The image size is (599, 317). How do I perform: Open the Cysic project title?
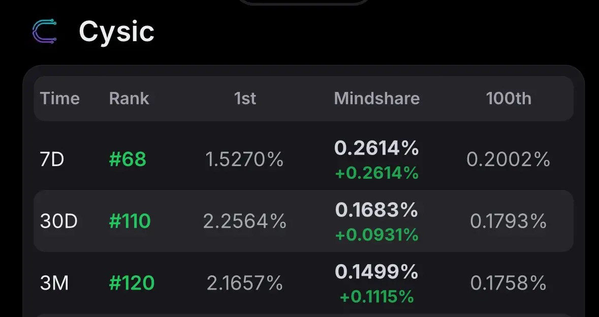(x=116, y=31)
